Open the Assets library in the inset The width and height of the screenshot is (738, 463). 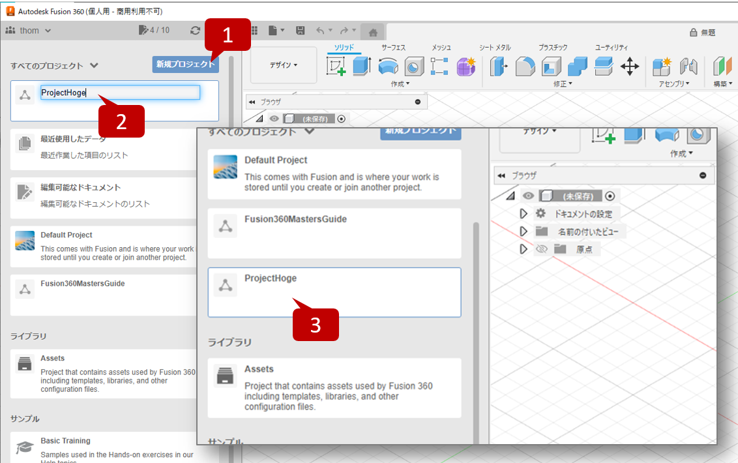point(334,388)
